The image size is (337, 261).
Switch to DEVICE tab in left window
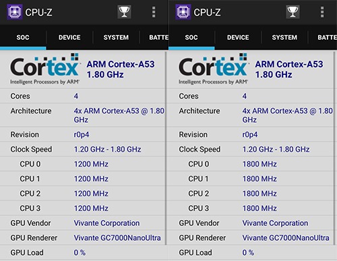click(x=69, y=37)
